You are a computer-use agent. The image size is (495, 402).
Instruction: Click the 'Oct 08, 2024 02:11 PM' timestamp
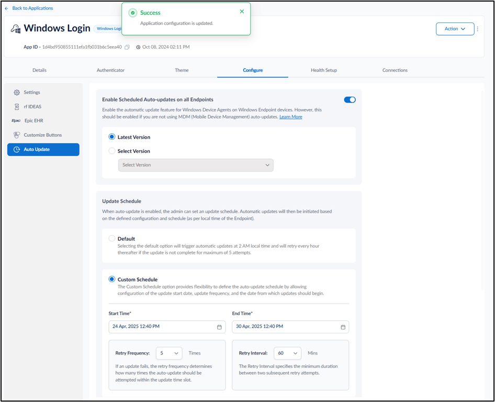click(x=166, y=47)
